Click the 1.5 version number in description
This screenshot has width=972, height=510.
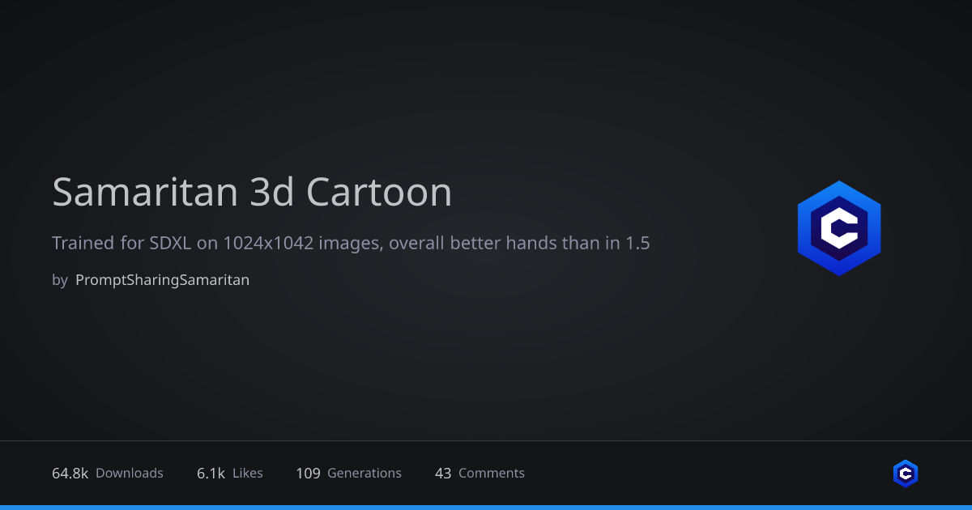[637, 243]
